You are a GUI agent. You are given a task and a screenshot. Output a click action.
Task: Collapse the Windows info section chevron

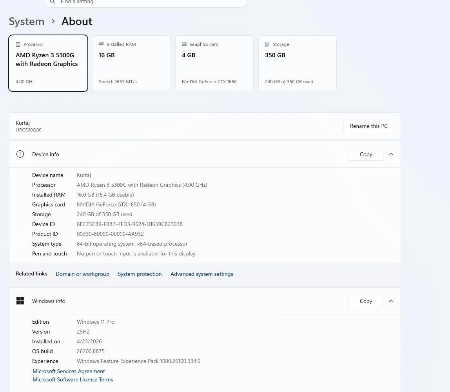tap(391, 301)
